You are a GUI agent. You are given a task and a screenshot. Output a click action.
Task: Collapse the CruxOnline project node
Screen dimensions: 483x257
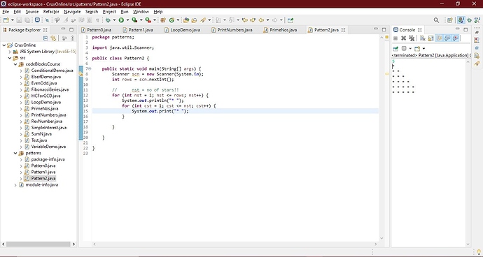point(4,45)
